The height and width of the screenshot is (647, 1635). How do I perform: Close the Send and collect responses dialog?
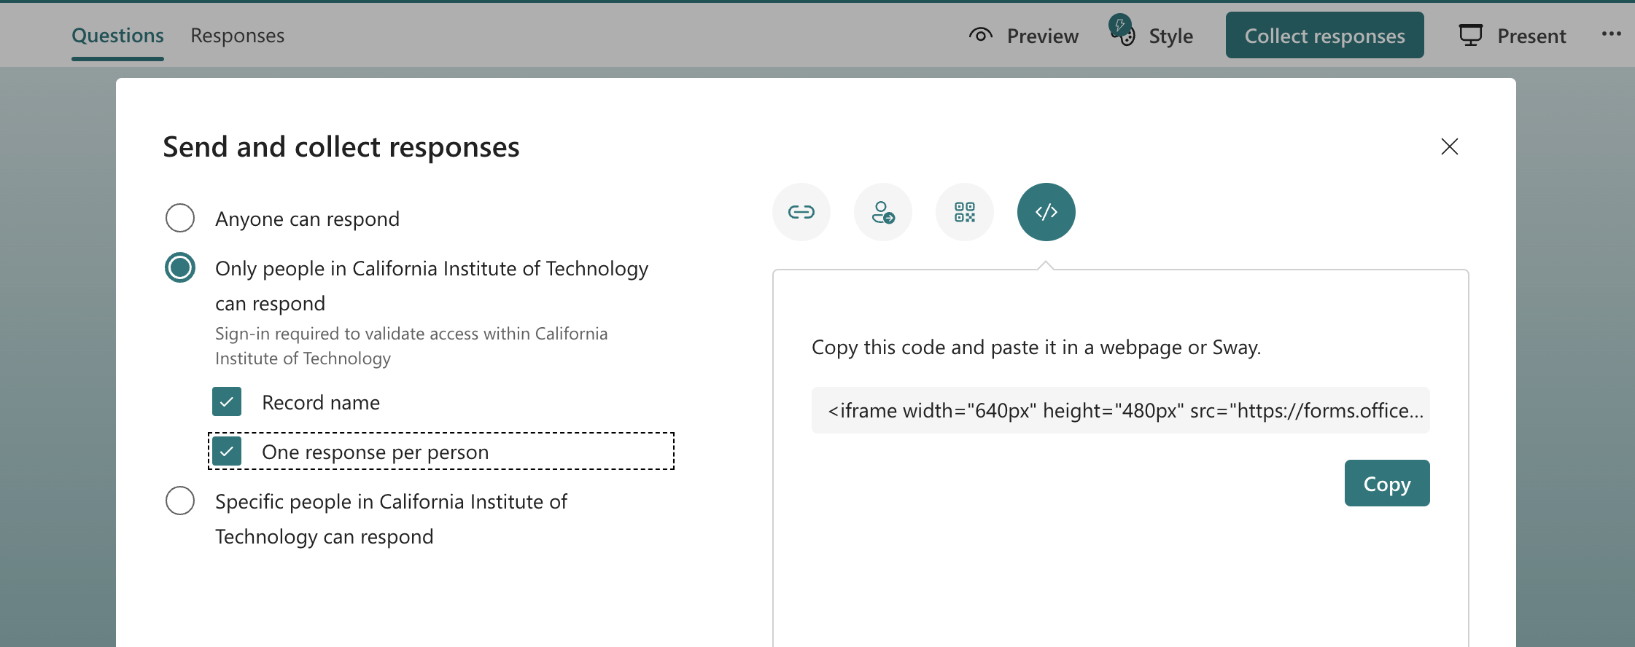tap(1449, 146)
